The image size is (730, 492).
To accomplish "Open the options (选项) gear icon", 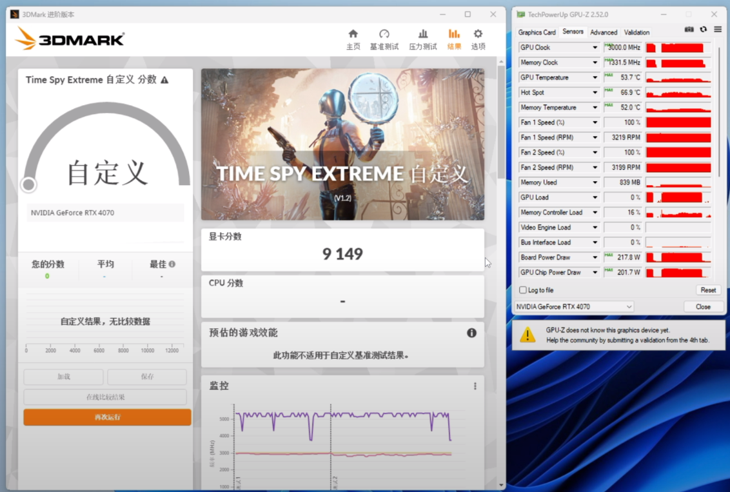I will (x=478, y=34).
